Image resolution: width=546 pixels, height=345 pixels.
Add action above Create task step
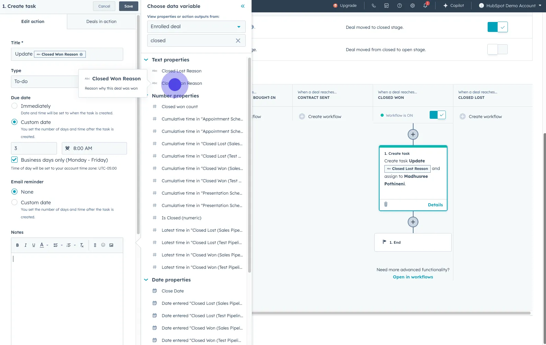(413, 135)
